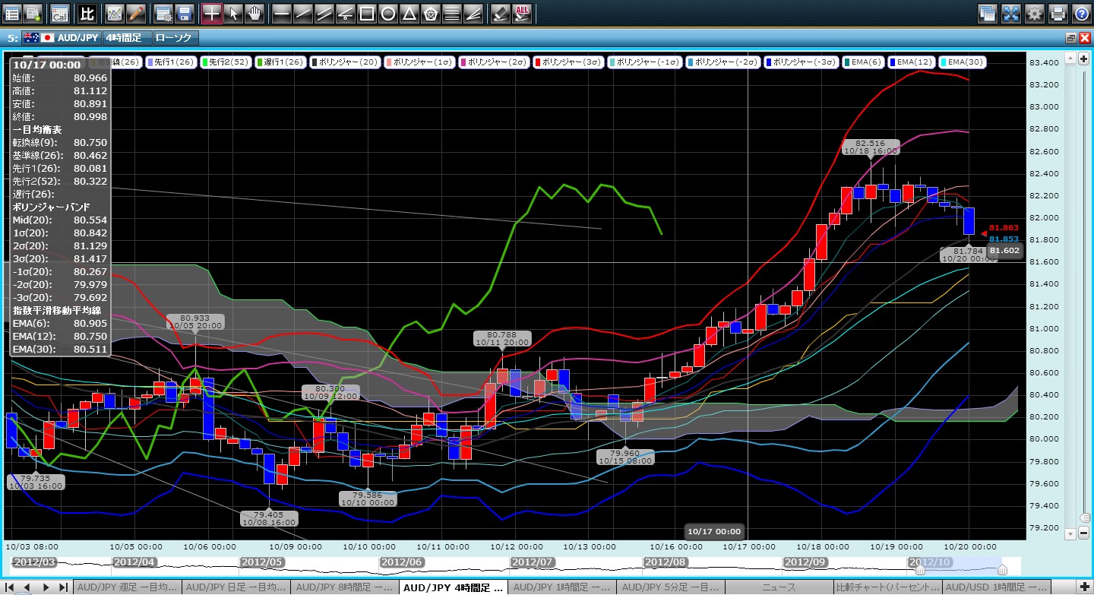This screenshot has width=1094, height=595.
Task: Click the zoom-in plus button beside price axis
Action: click(1085, 59)
